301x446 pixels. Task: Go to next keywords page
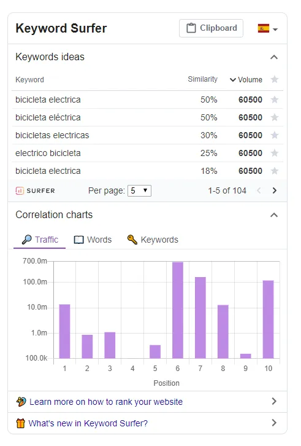(x=274, y=190)
